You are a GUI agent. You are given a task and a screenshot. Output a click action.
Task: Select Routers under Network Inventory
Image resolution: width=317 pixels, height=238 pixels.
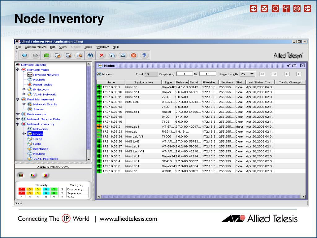39,154
